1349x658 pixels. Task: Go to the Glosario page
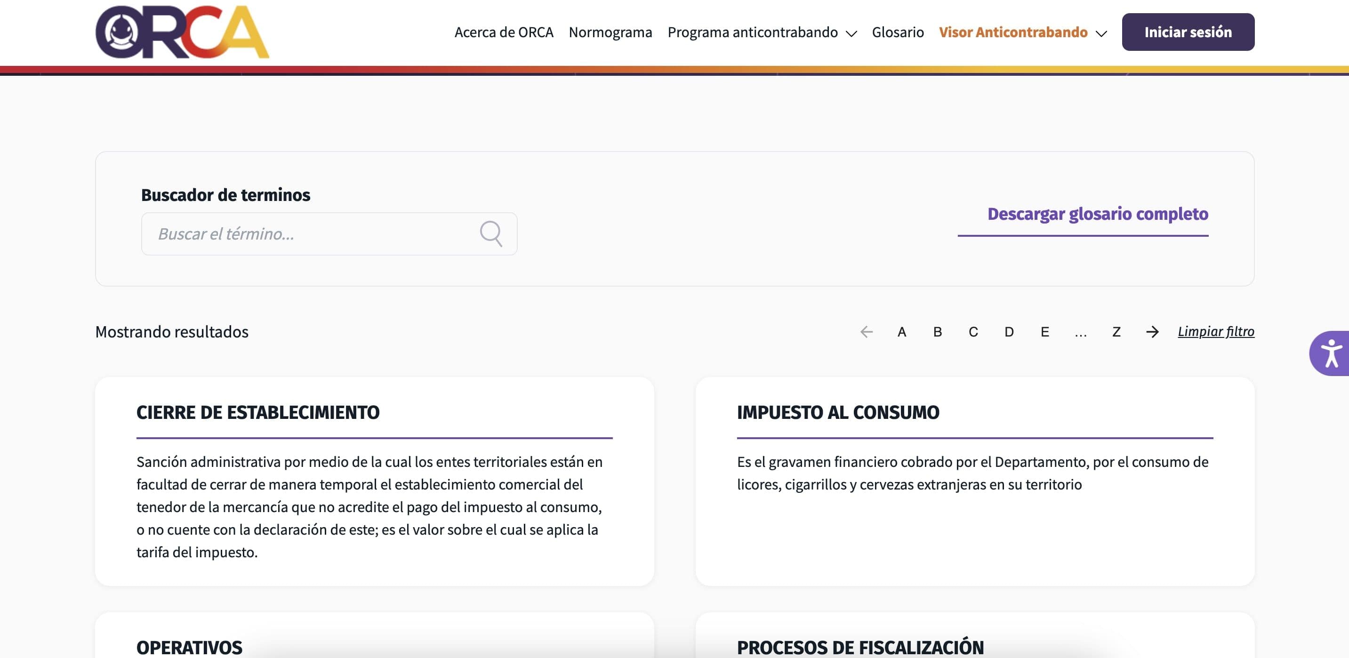click(x=898, y=32)
